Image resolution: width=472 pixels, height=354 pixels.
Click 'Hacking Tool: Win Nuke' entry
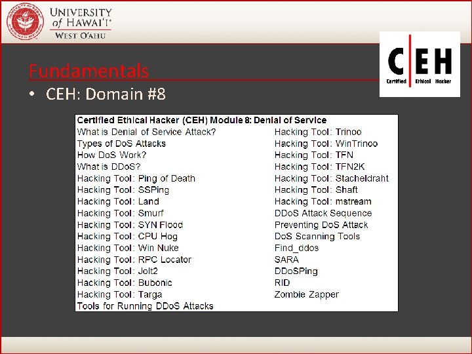coord(128,248)
